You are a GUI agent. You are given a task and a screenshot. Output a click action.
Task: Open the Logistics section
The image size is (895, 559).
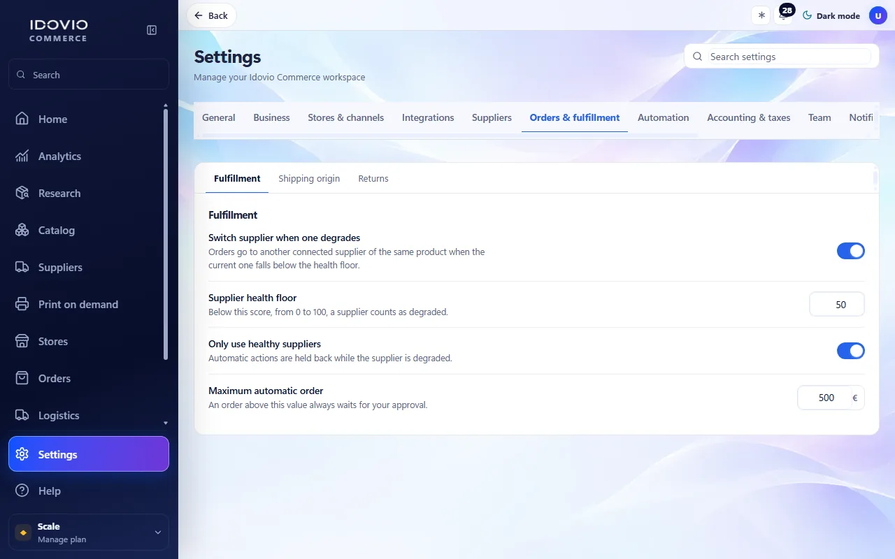[x=89, y=416]
